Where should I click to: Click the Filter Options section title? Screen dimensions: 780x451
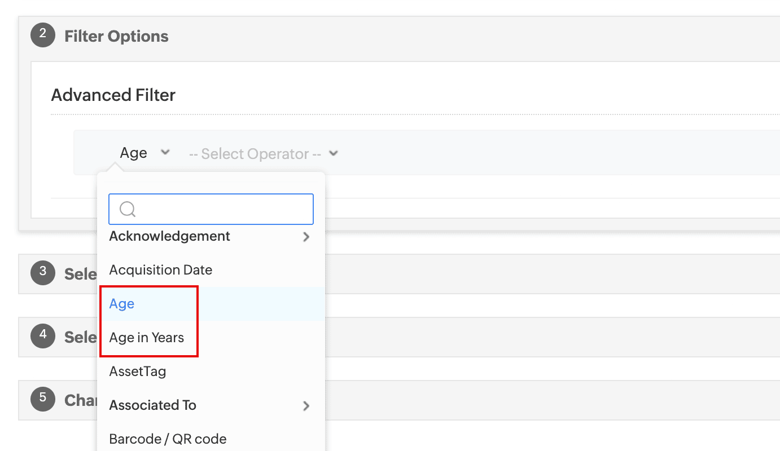(x=116, y=36)
